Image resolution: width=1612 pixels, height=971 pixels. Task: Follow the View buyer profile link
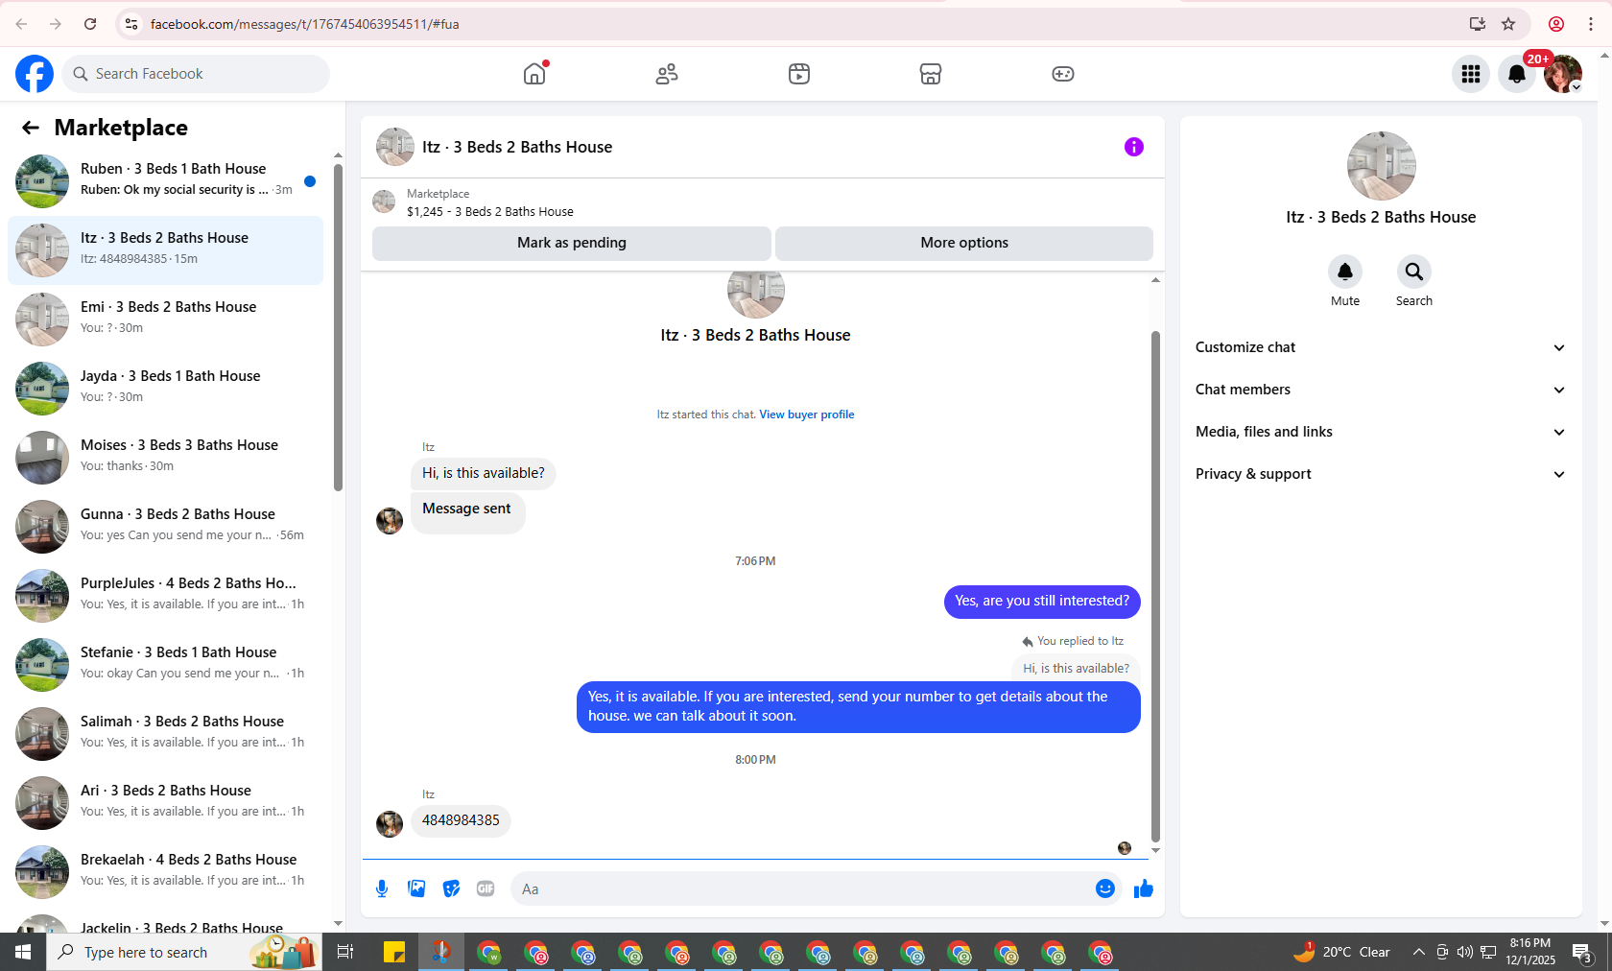pyautogui.click(x=807, y=414)
